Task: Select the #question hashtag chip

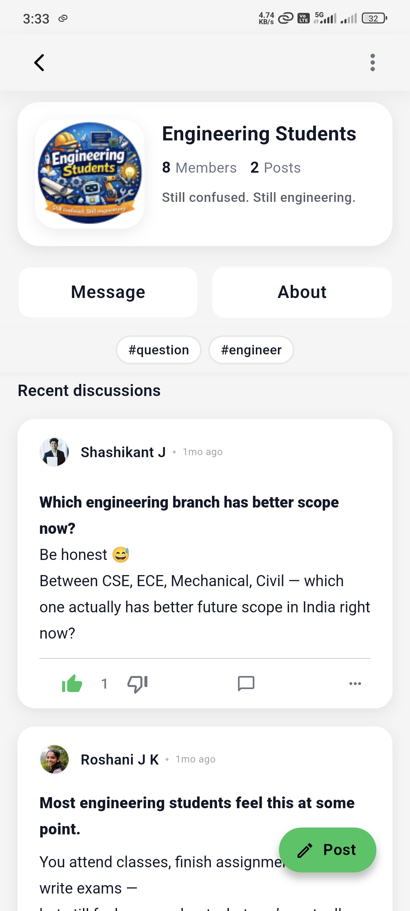Action: coord(159,350)
